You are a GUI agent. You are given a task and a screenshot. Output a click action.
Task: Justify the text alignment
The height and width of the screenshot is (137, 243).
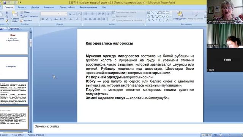(x=99, y=19)
